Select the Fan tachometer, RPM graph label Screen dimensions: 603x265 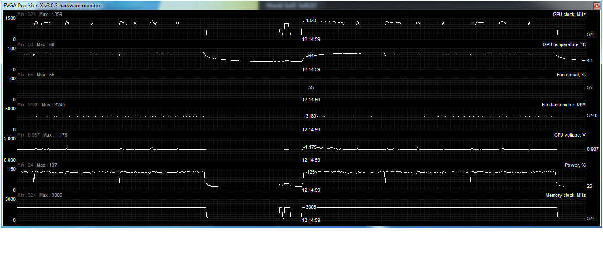pyautogui.click(x=563, y=105)
